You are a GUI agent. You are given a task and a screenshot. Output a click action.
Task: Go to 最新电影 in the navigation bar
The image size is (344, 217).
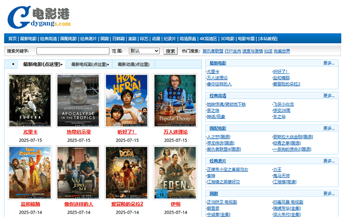tap(28, 39)
